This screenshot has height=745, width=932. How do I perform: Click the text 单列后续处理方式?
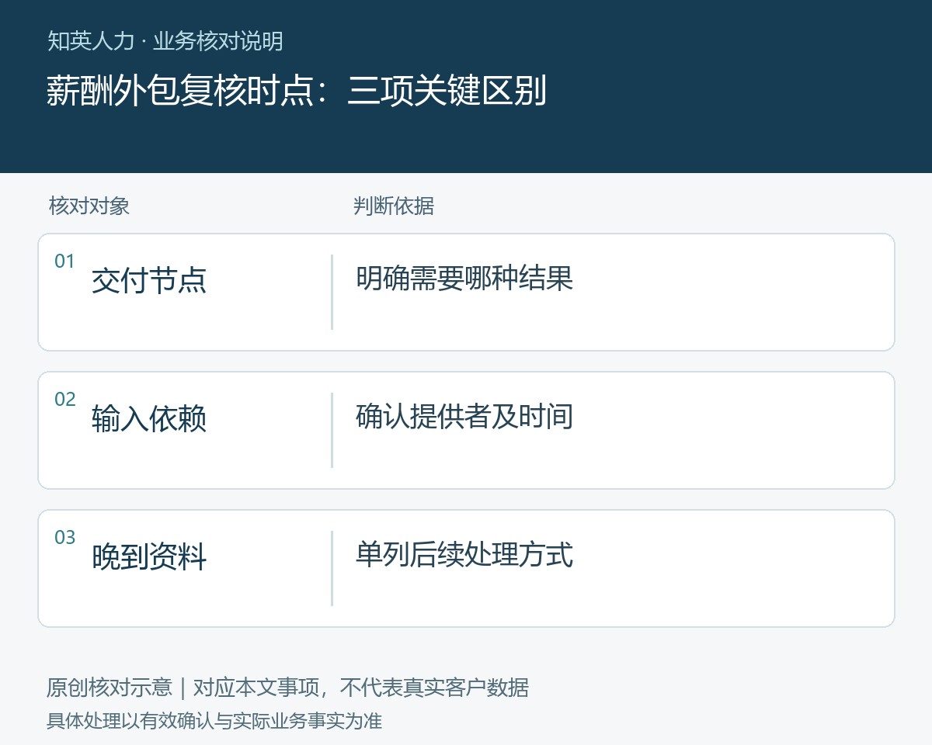[x=464, y=554]
